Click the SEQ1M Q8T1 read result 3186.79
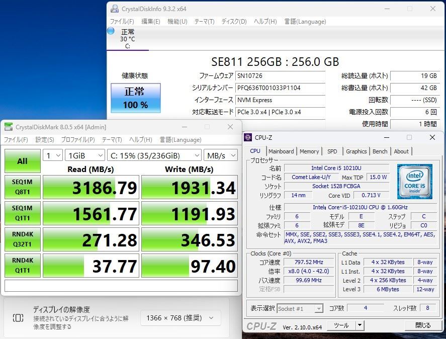446x339 pixels. click(x=91, y=187)
